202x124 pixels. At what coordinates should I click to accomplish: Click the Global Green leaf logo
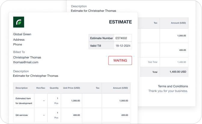[x=19, y=22]
